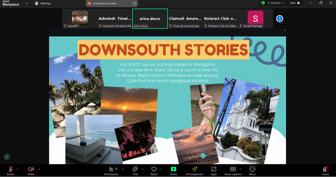The width and height of the screenshot is (336, 177).
Task: Open the Chat panel
Action: (135, 169)
